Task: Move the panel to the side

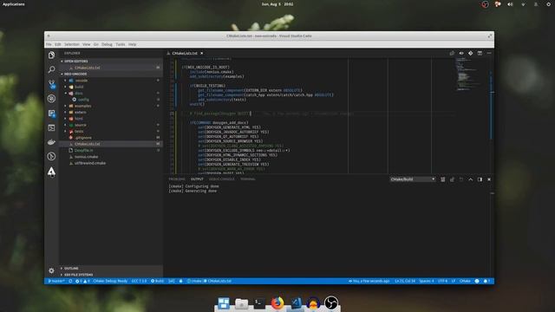Action: (x=480, y=179)
